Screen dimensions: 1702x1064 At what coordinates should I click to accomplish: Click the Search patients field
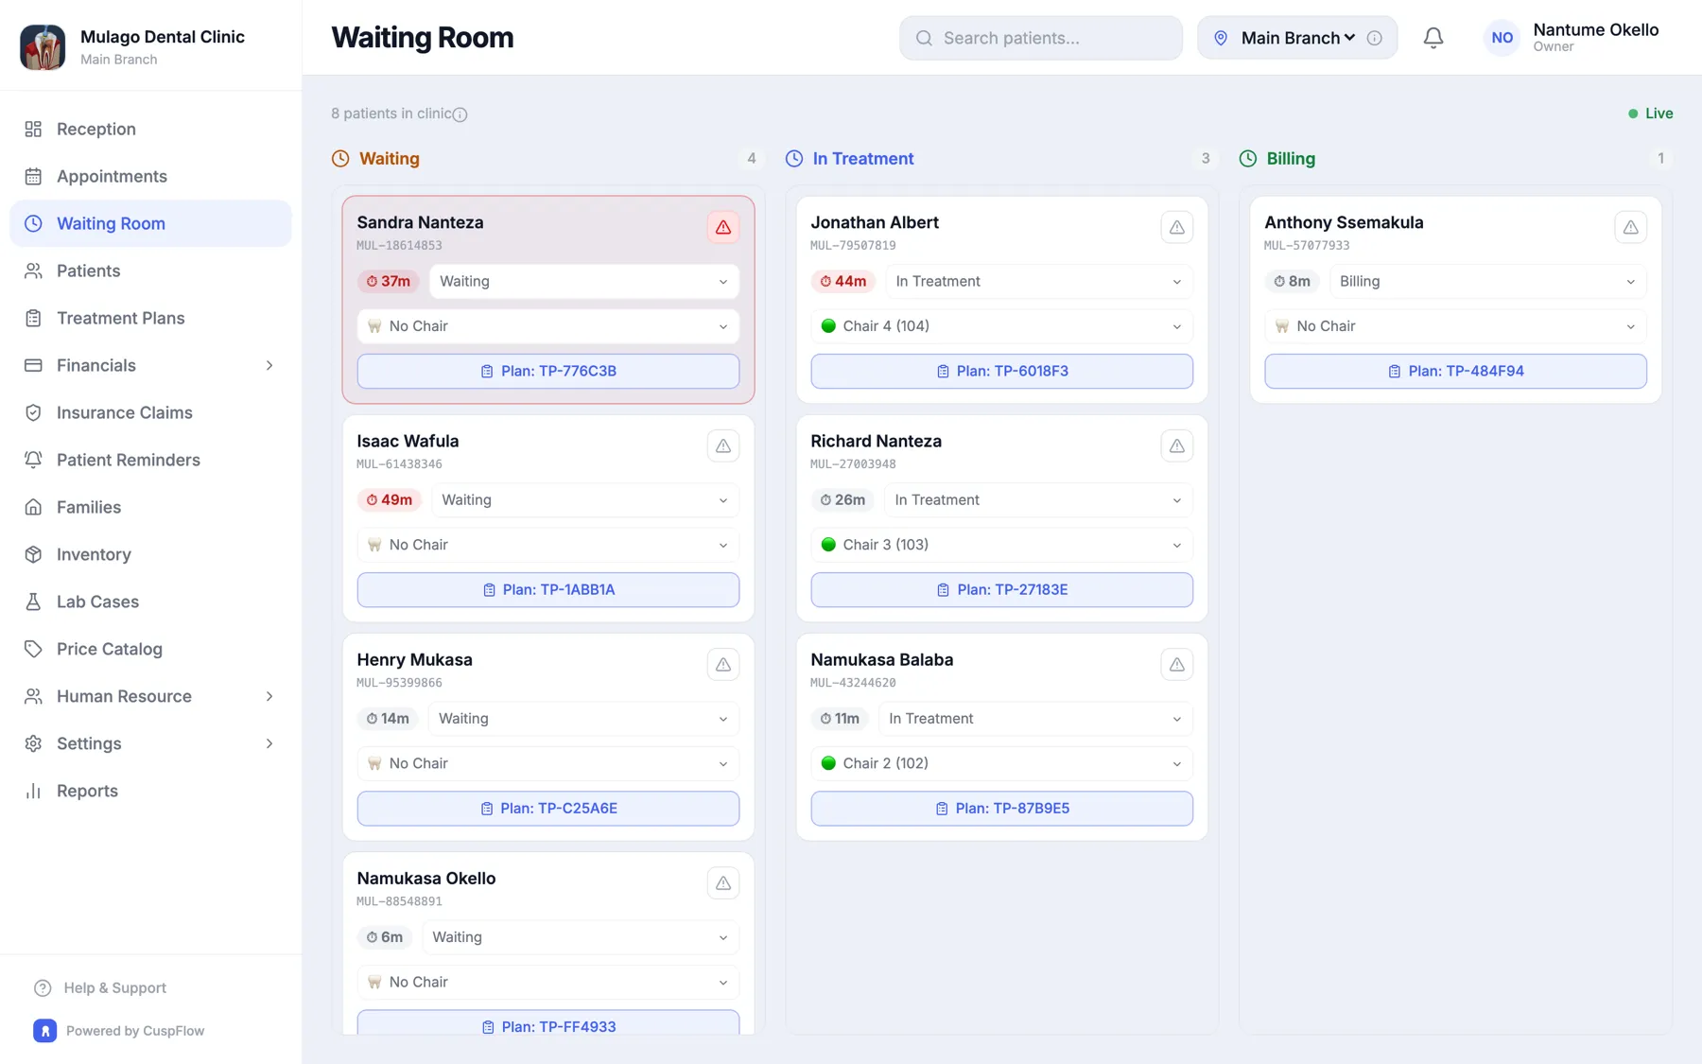1040,38
